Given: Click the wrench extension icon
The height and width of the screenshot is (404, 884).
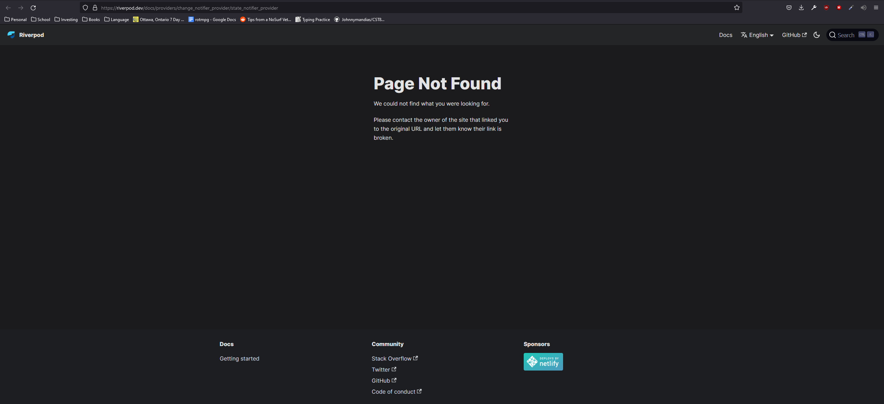Looking at the screenshot, I should [x=813, y=8].
